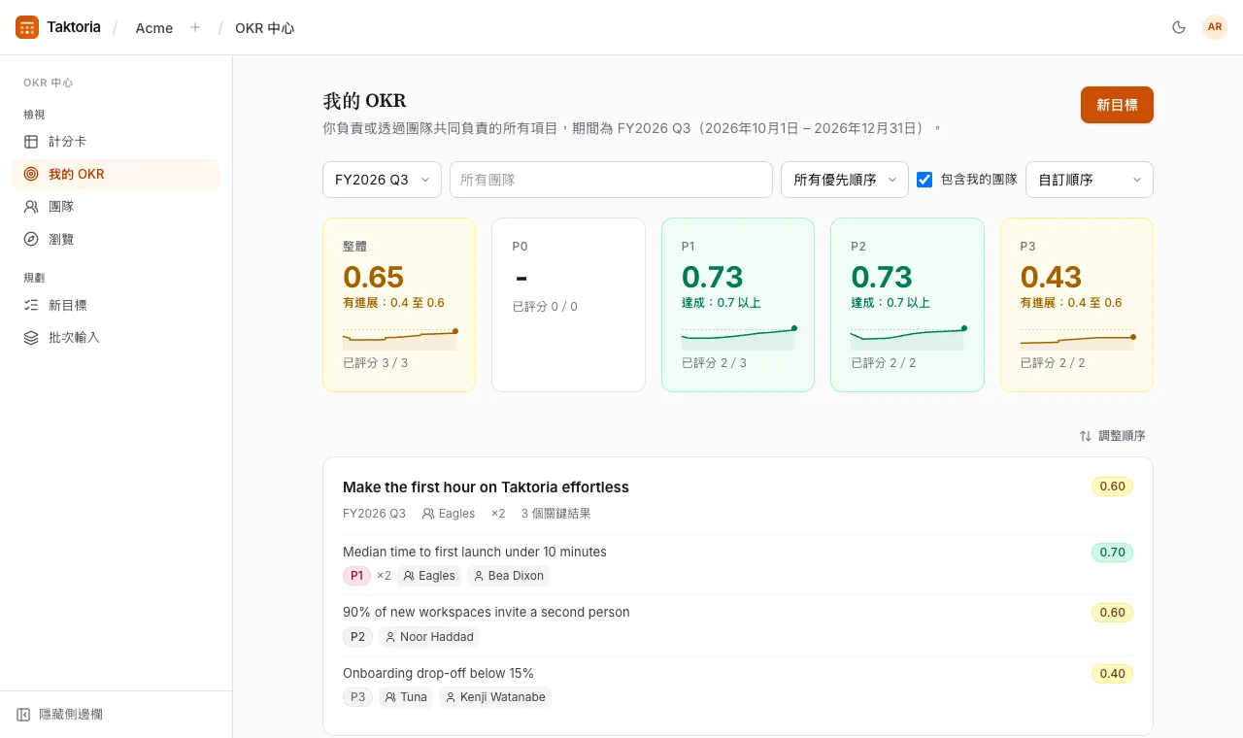This screenshot has height=738, width=1243.
Task: Click the Taktoria logo icon
Action: tap(27, 27)
